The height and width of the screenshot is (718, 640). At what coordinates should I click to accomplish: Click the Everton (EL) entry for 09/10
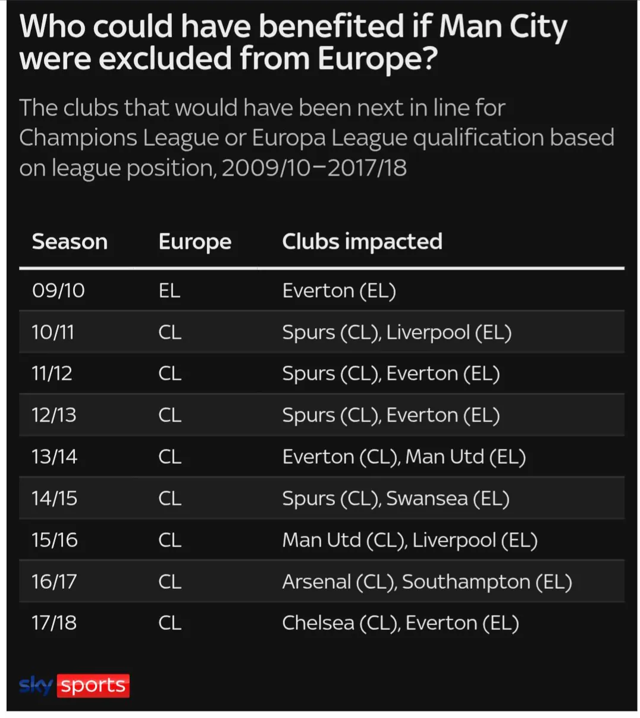(x=339, y=291)
